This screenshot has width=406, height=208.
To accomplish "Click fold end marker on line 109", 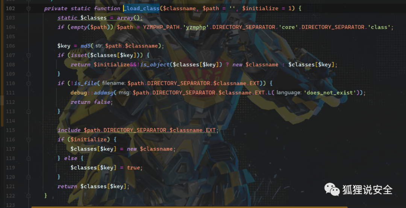I will click(29, 74).
